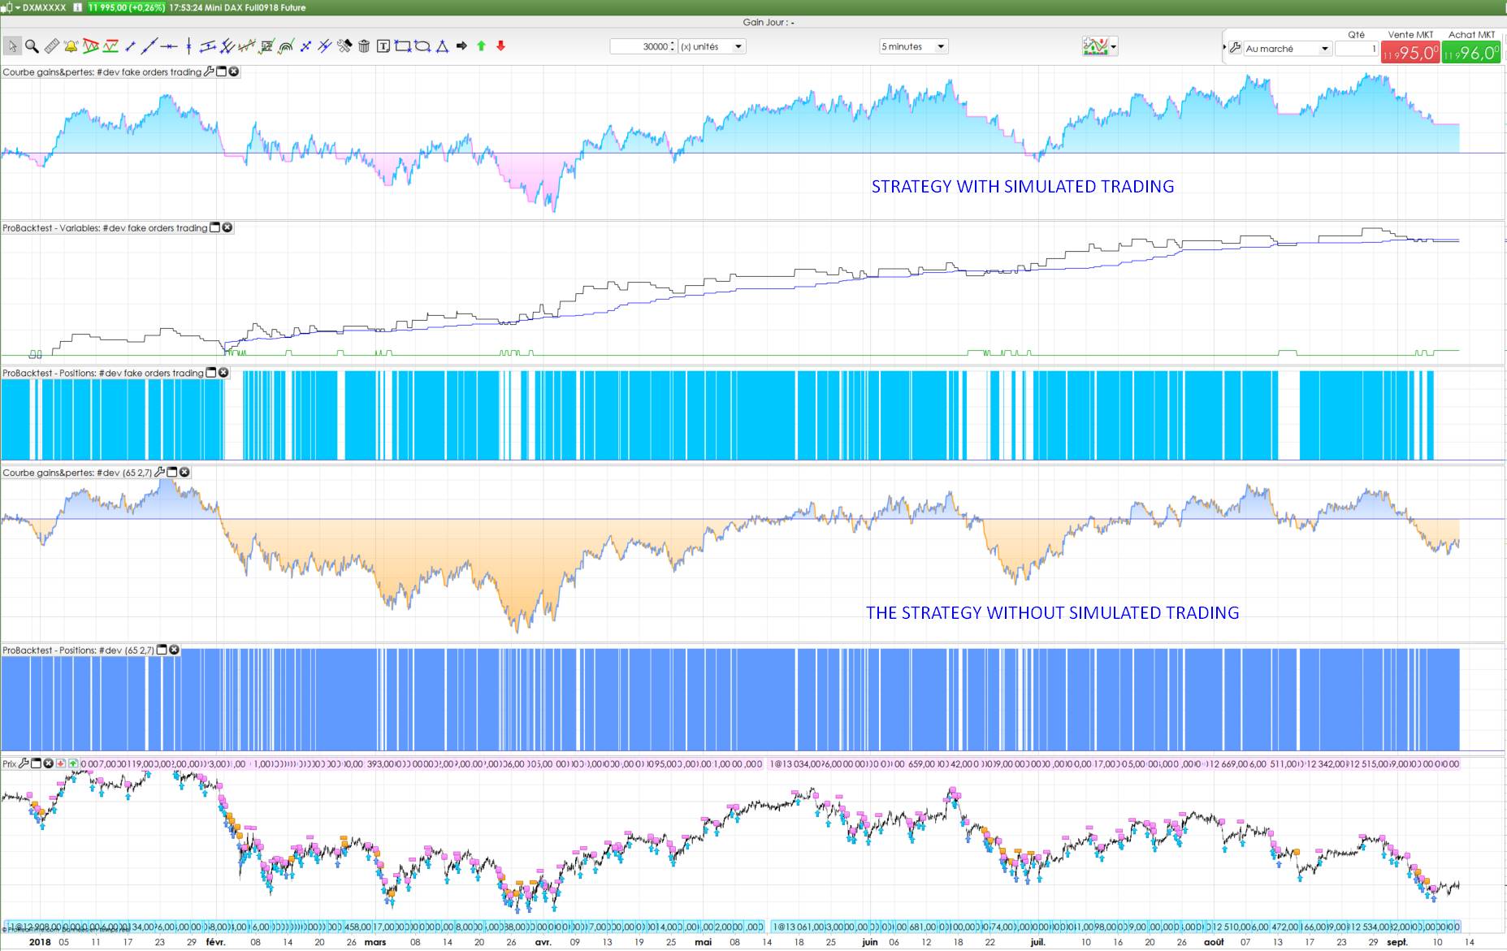Image resolution: width=1507 pixels, height=951 pixels.
Task: Click the trash bin to delete objects
Action: 364,46
